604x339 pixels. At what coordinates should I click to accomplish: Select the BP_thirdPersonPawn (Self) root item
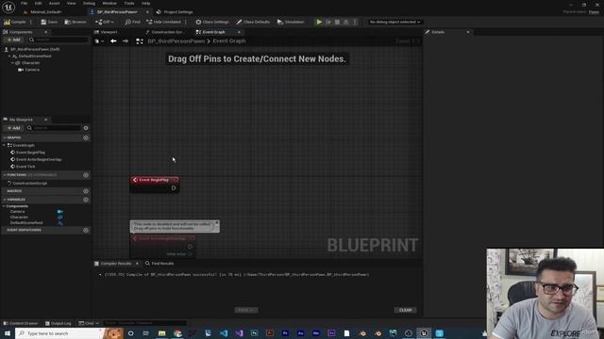point(35,49)
